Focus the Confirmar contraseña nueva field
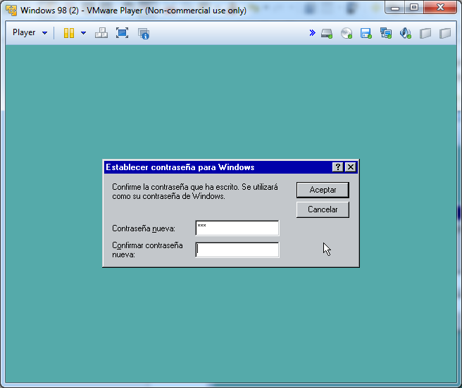Image resolution: width=462 pixels, height=388 pixels. 237,250
